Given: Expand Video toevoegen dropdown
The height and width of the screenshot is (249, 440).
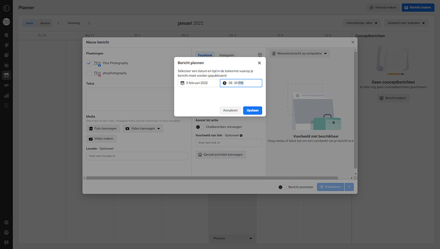Looking at the screenshot, I should (x=159, y=129).
